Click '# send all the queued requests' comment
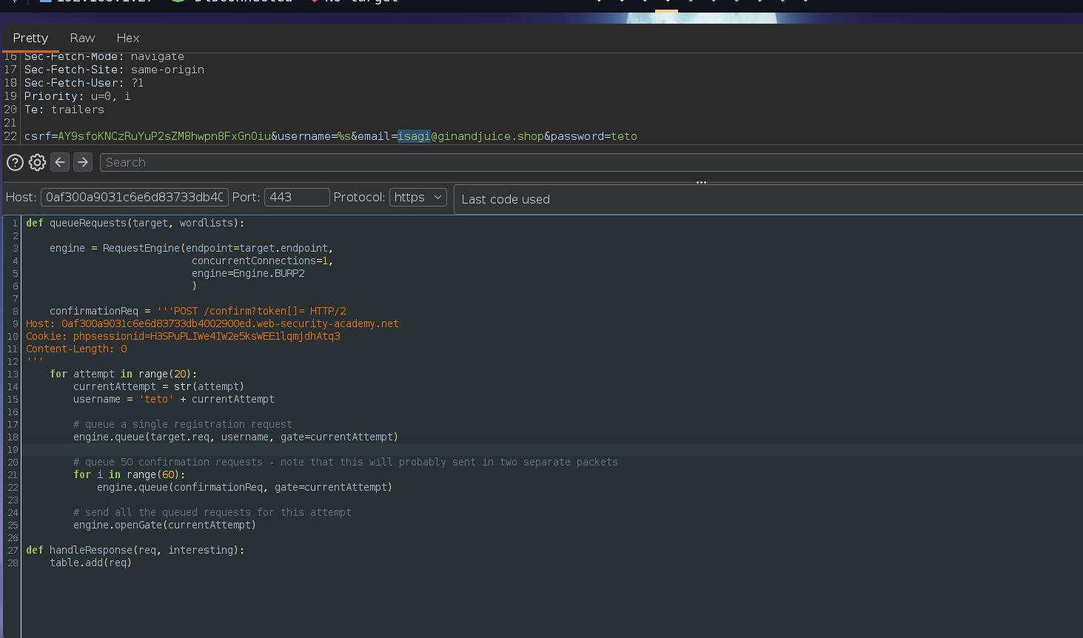1083x638 pixels. [x=212, y=512]
